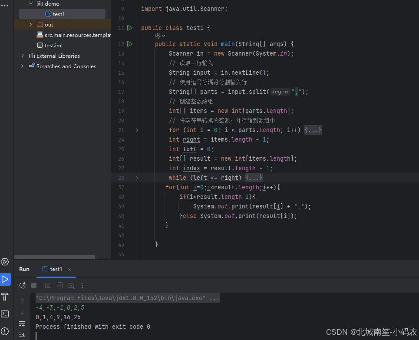Unfold the while loop on line 28

(137, 178)
